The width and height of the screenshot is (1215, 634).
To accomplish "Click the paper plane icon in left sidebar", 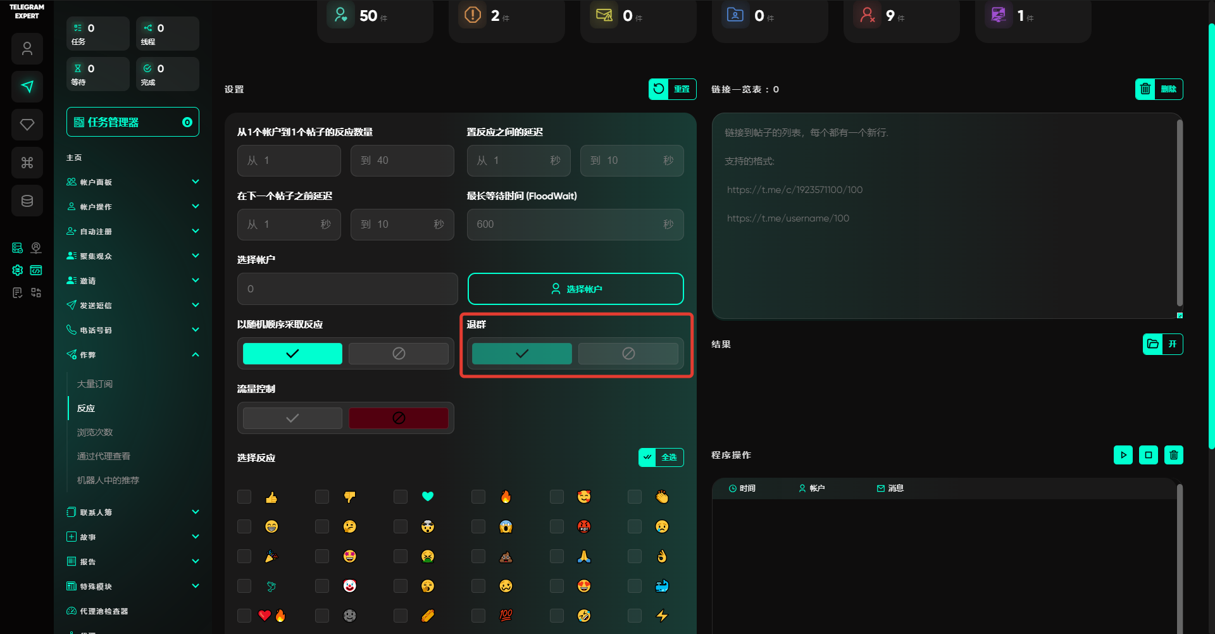I will coord(27,87).
